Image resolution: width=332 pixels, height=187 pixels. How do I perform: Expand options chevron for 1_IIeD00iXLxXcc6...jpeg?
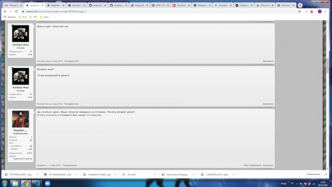(x=234, y=175)
